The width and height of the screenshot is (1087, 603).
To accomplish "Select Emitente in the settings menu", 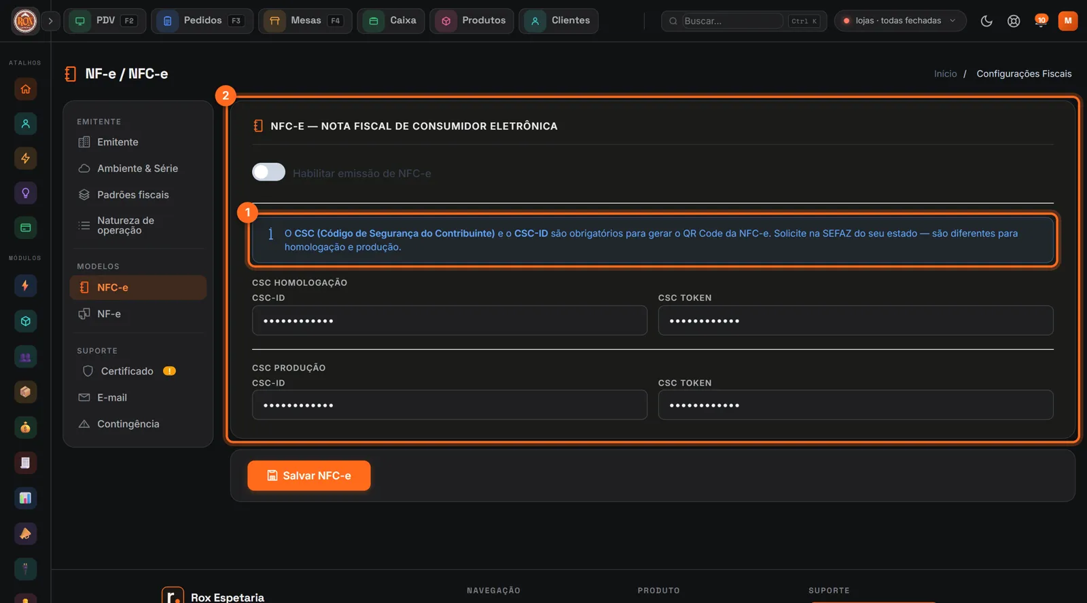I will click(x=138, y=142).
